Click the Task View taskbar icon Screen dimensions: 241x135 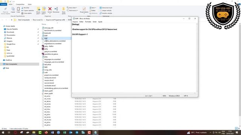[x=9, y=132]
